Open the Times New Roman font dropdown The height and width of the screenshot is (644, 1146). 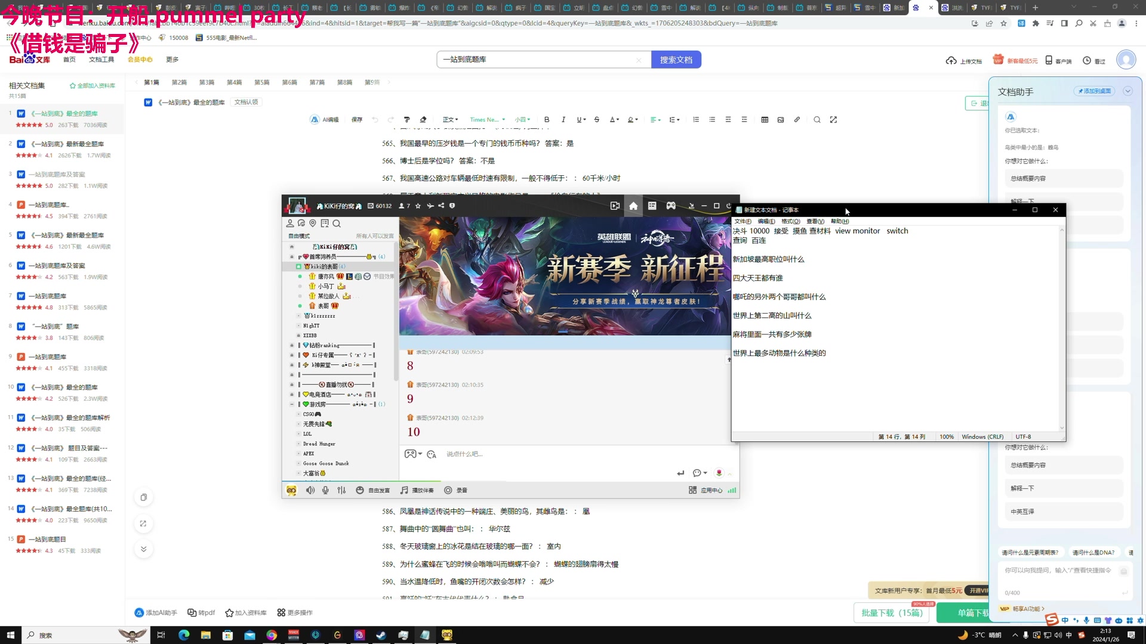tap(486, 119)
